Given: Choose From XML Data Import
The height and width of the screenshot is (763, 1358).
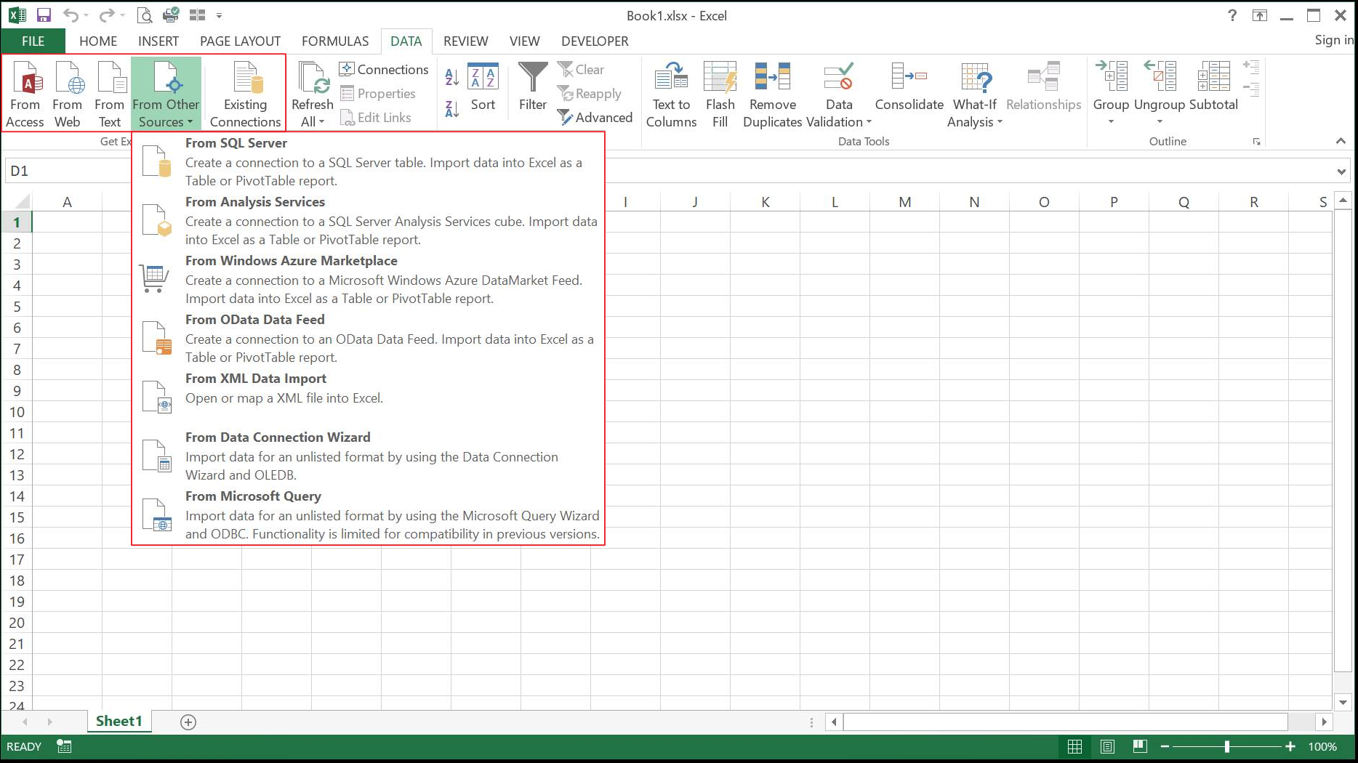Looking at the screenshot, I should (x=369, y=397).
